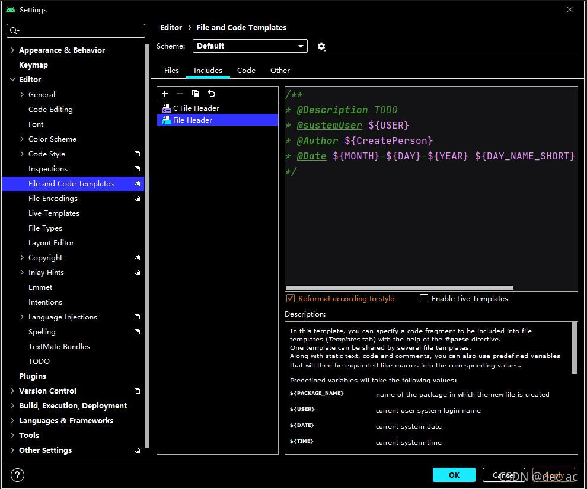The height and width of the screenshot is (489, 587).
Task: Expand Color Scheme subsection
Action: pos(22,139)
